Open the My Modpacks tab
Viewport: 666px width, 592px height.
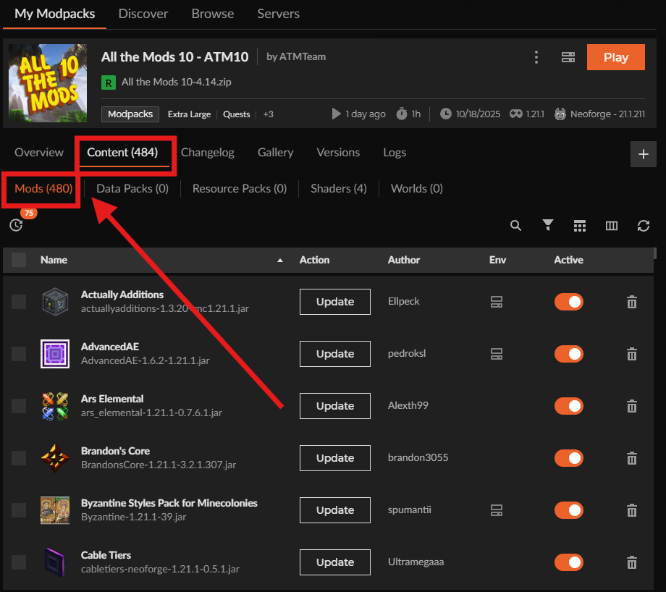pos(55,14)
